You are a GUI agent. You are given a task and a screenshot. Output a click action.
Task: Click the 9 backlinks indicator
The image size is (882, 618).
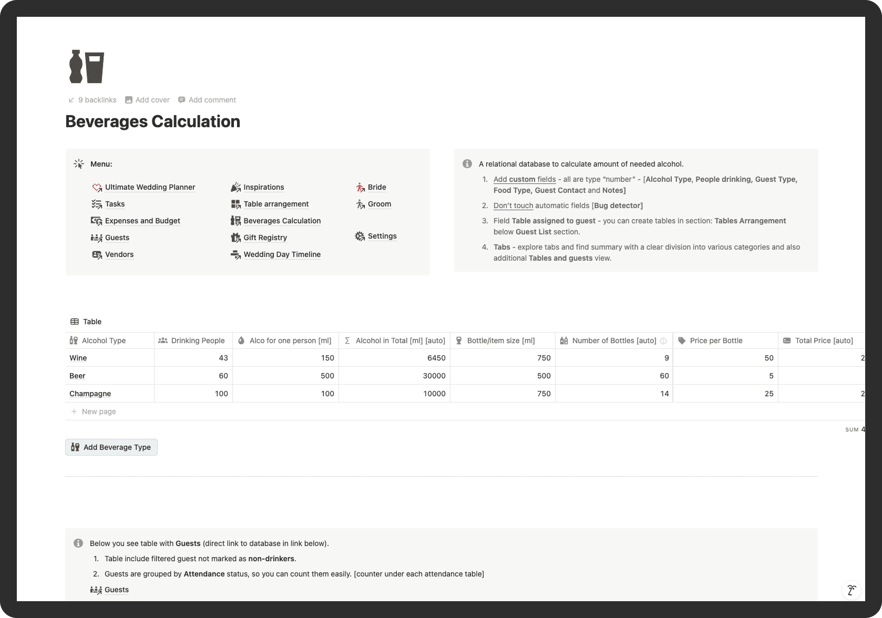[92, 100]
